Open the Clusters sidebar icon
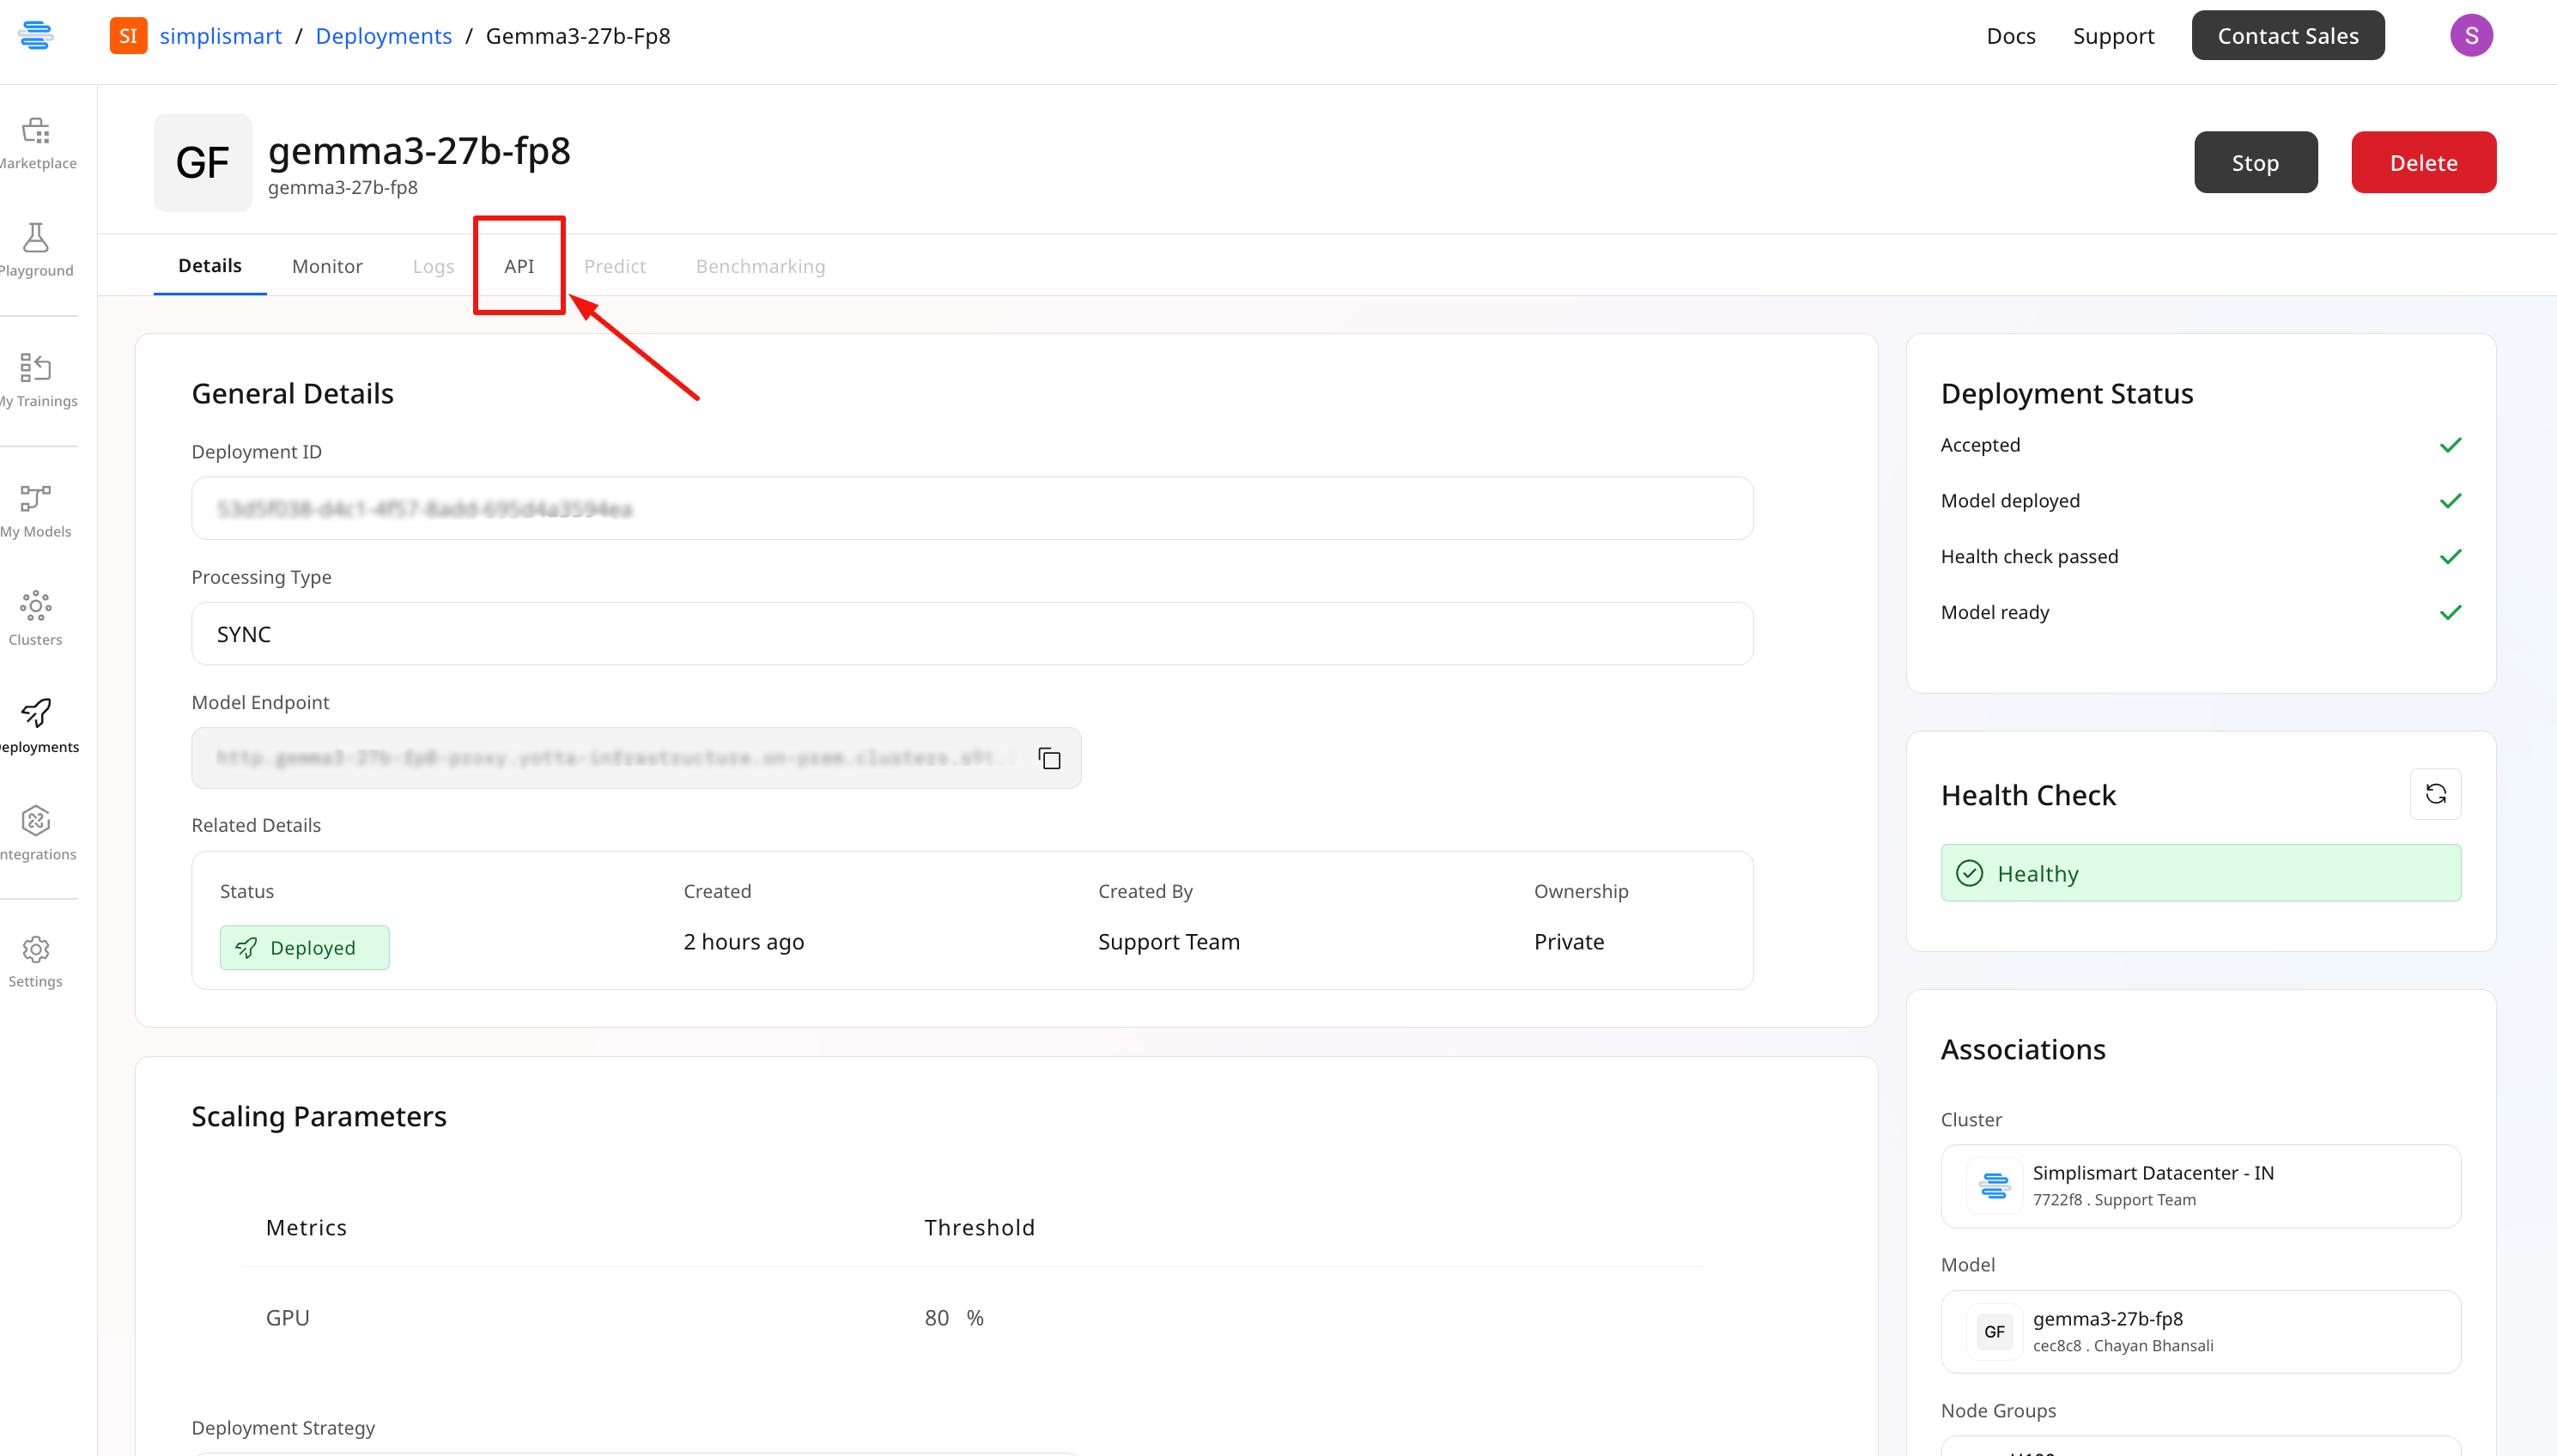The height and width of the screenshot is (1456, 2557). (36, 607)
